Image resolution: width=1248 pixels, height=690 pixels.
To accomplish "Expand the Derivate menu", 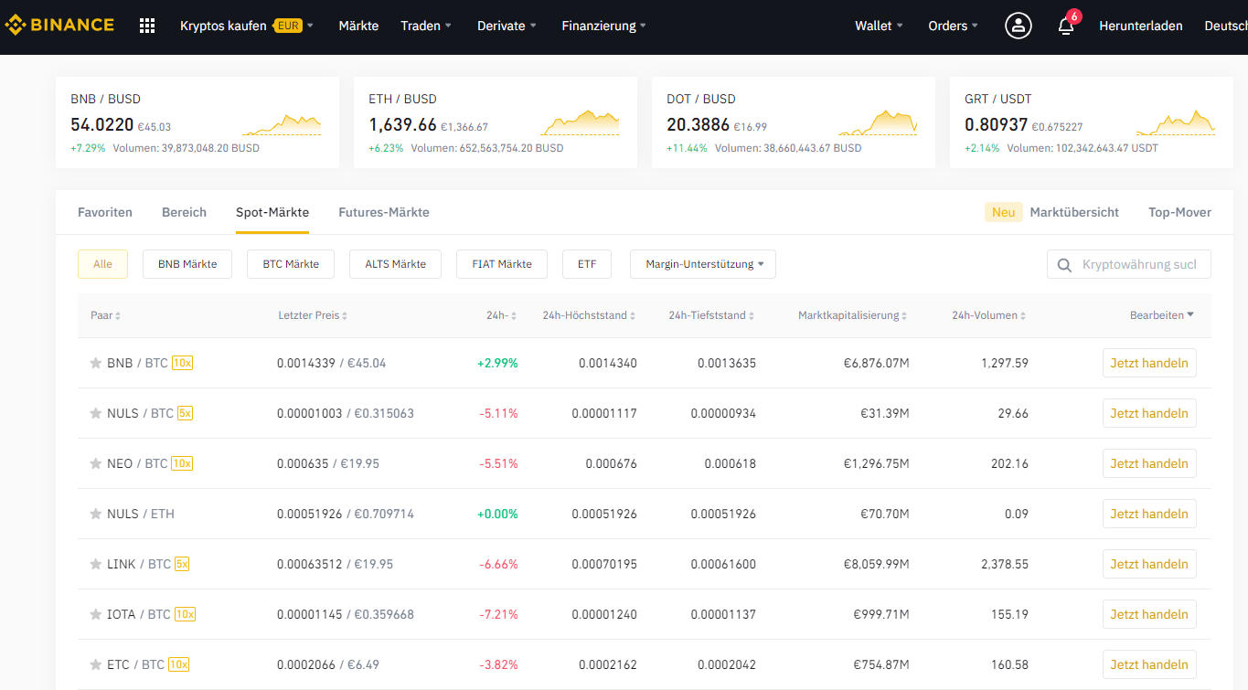I will click(x=507, y=26).
